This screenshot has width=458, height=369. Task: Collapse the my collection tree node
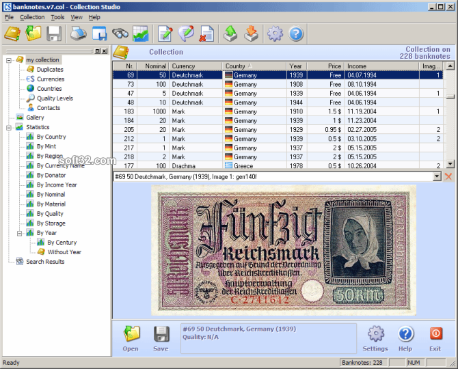click(9, 60)
